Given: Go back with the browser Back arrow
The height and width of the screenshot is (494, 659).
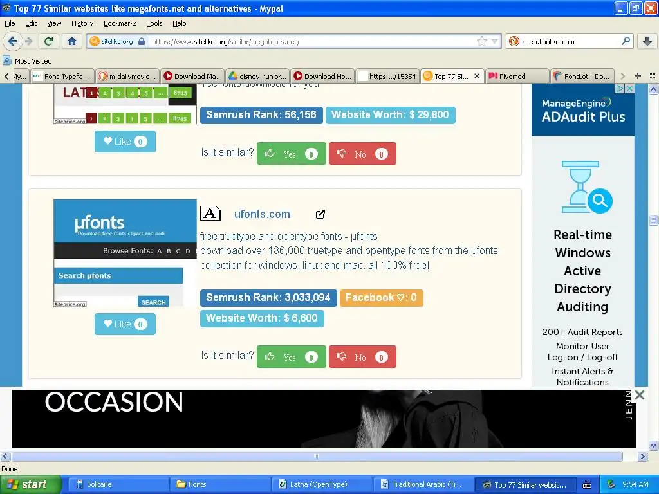Looking at the screenshot, I should pos(12,41).
